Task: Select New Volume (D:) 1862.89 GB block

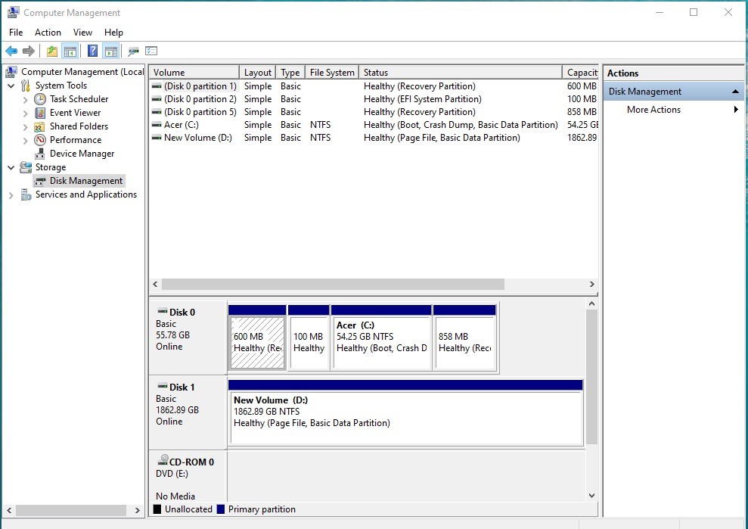Action: click(x=406, y=413)
